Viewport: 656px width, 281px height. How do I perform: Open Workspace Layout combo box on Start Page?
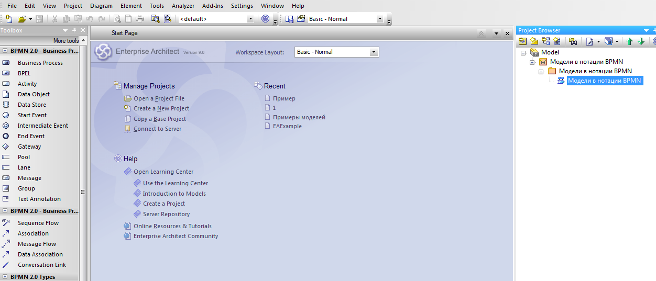[x=336, y=52]
